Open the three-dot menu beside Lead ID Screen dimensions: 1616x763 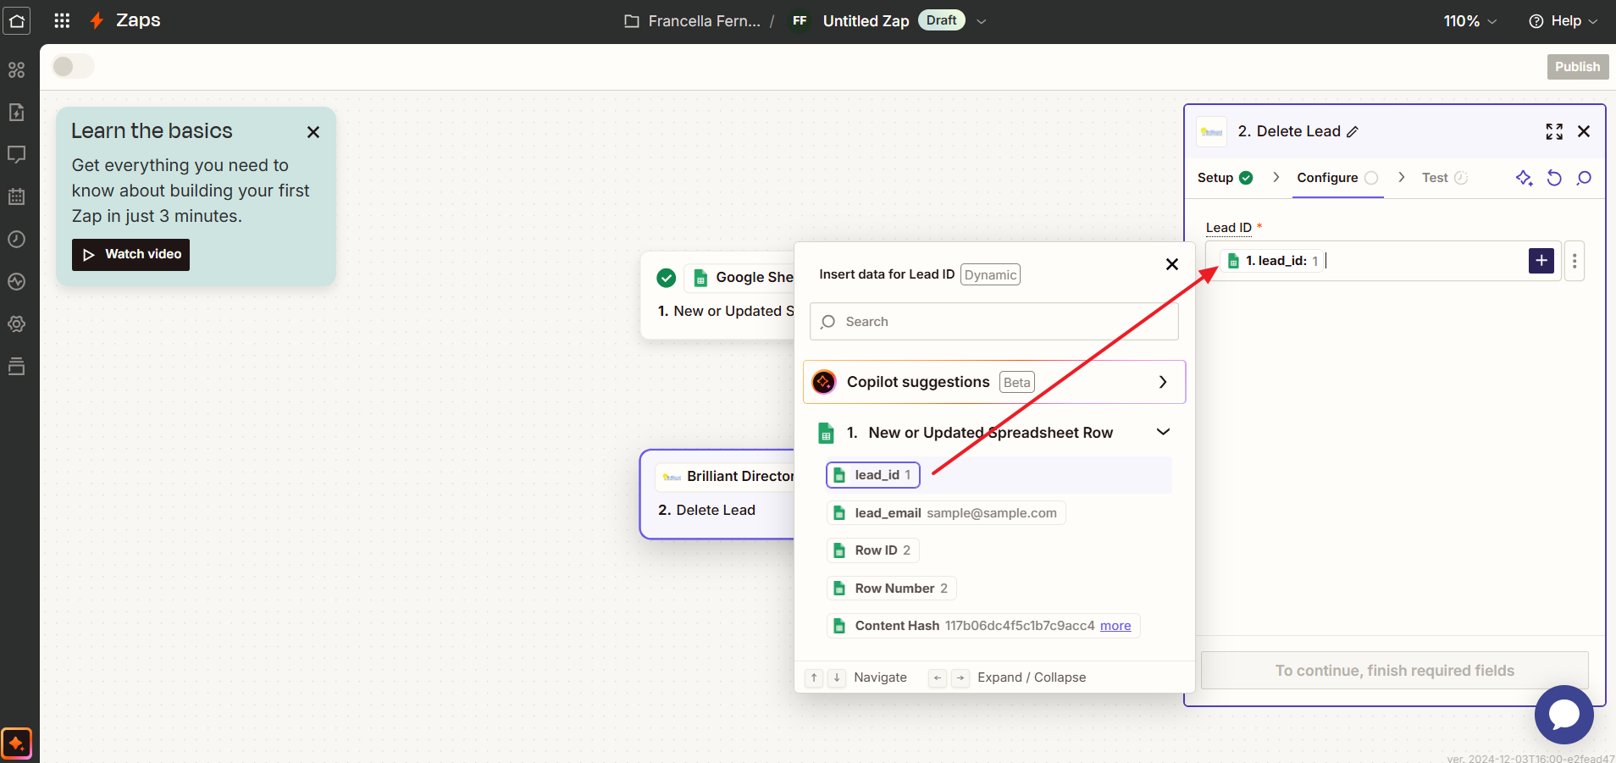[1574, 261]
